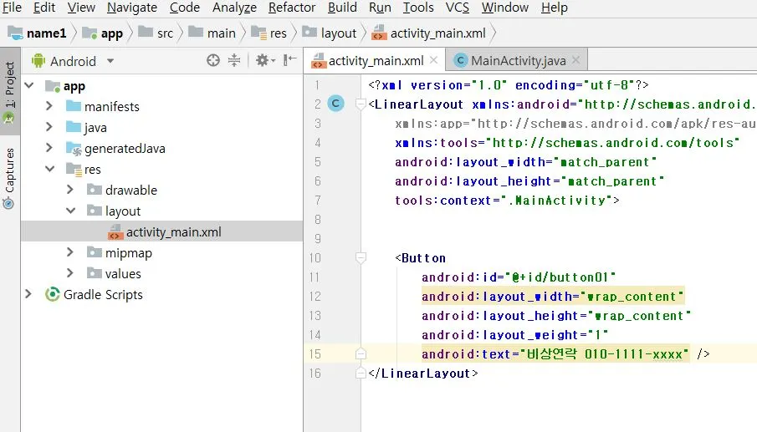Open the View menu

pos(81,8)
